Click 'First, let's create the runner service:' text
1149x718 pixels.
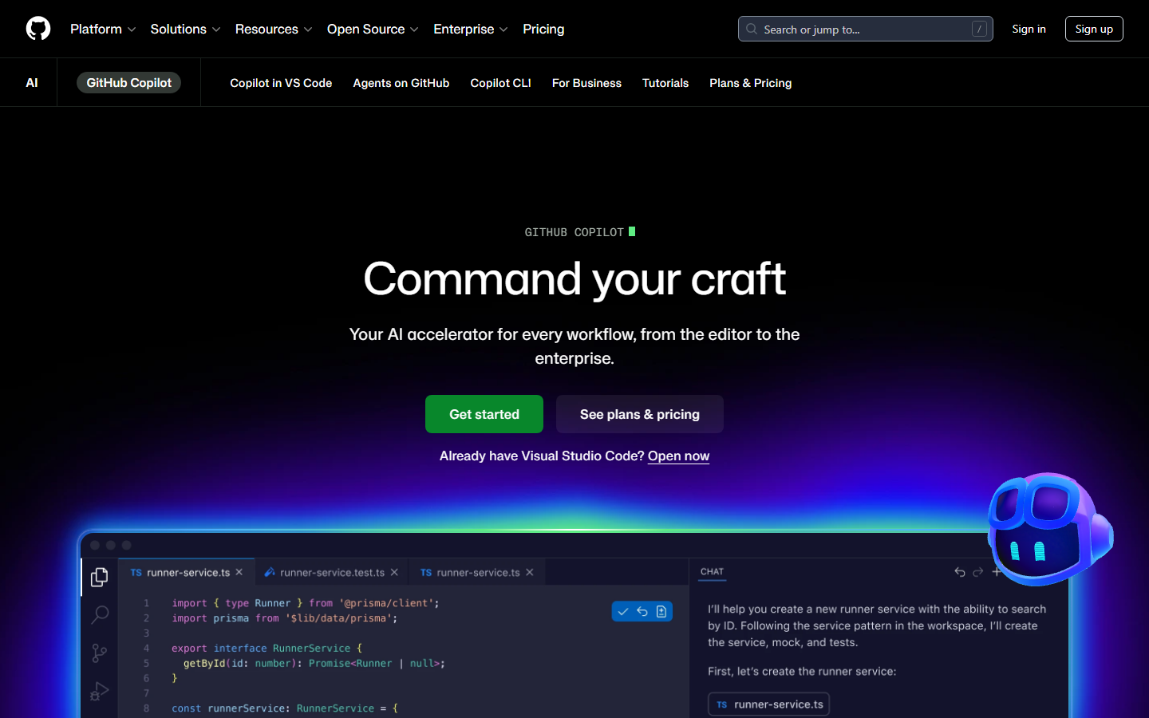click(x=802, y=672)
